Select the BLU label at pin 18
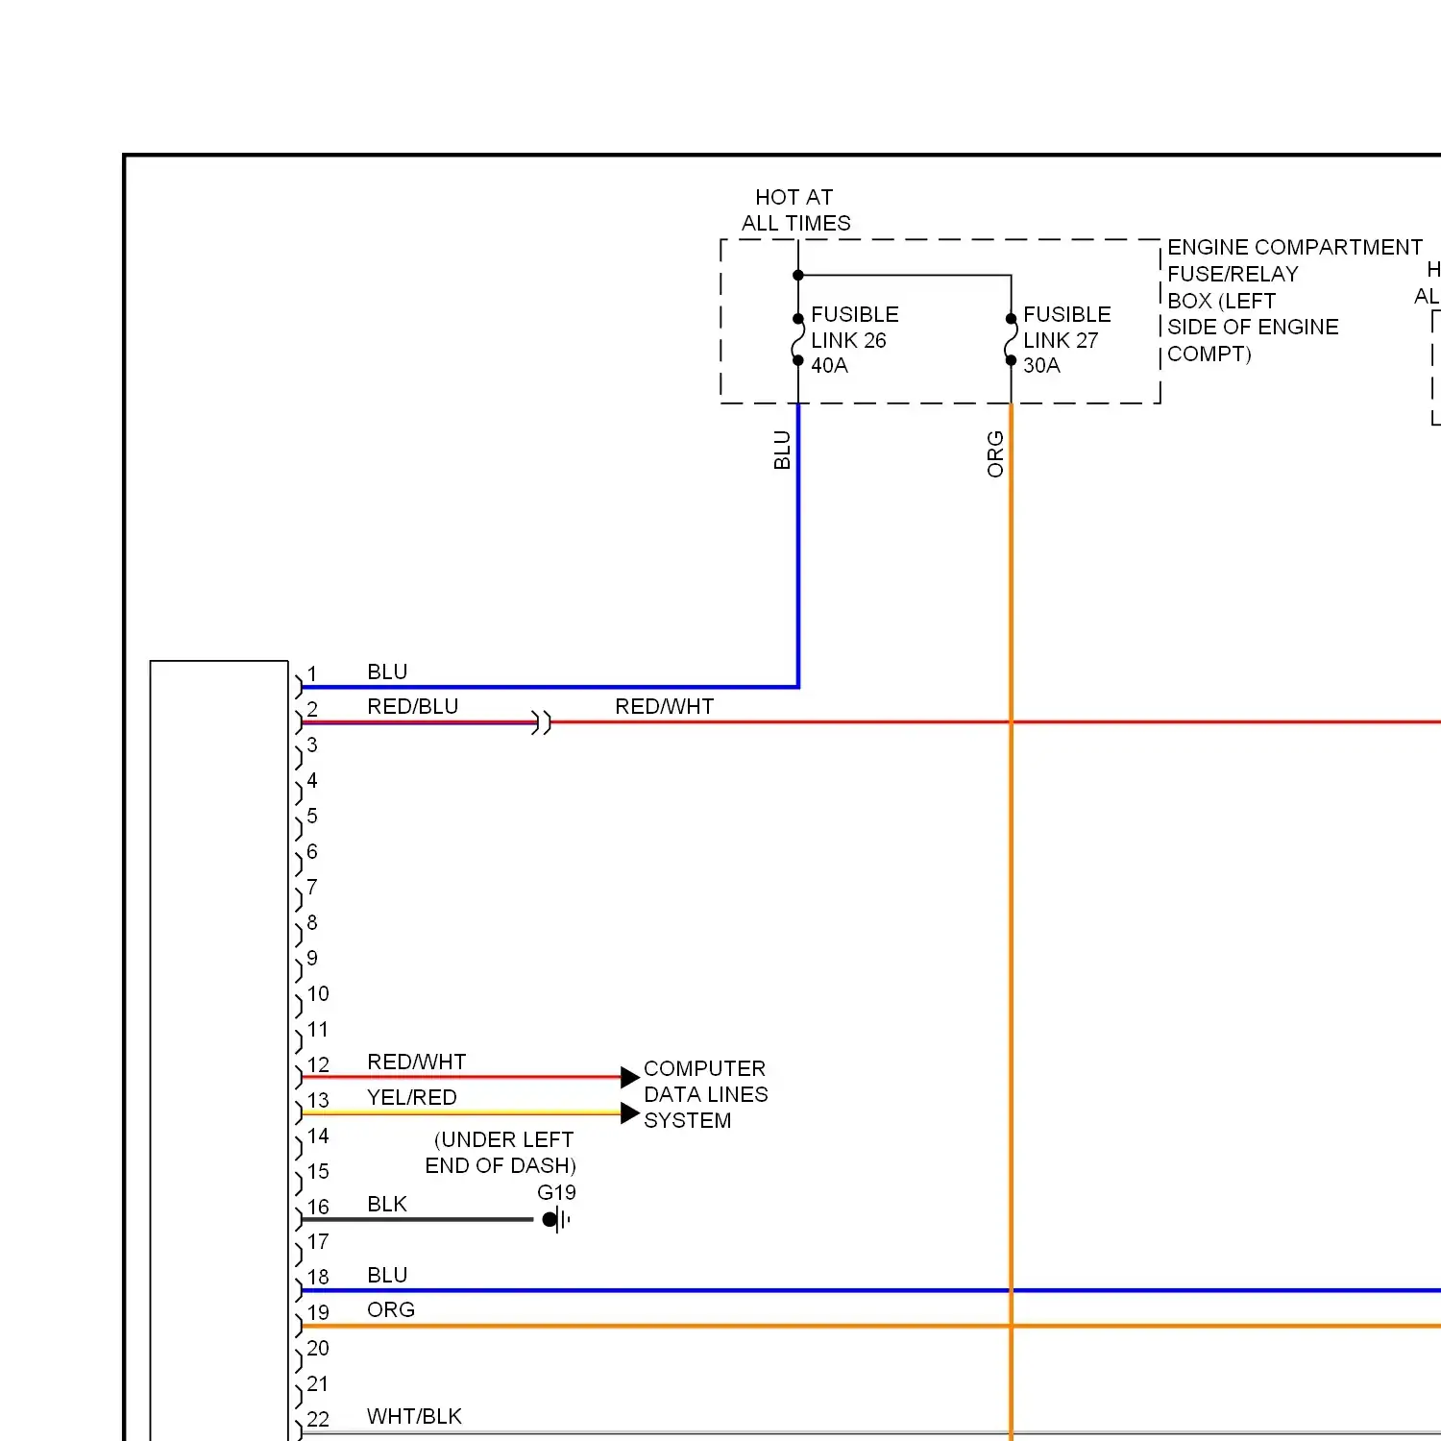Screen dimensions: 1441x1441 tap(387, 1275)
